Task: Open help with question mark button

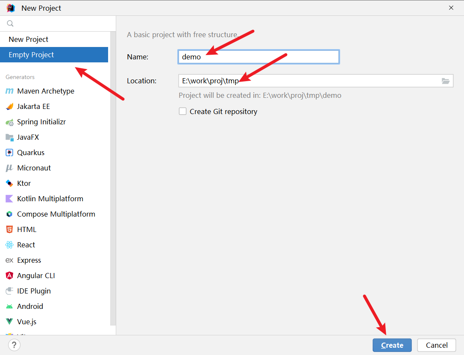Action: pos(14,345)
